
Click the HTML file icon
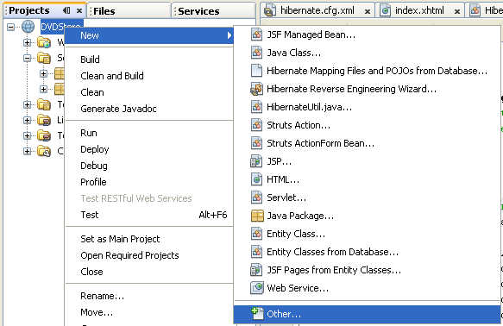256,179
